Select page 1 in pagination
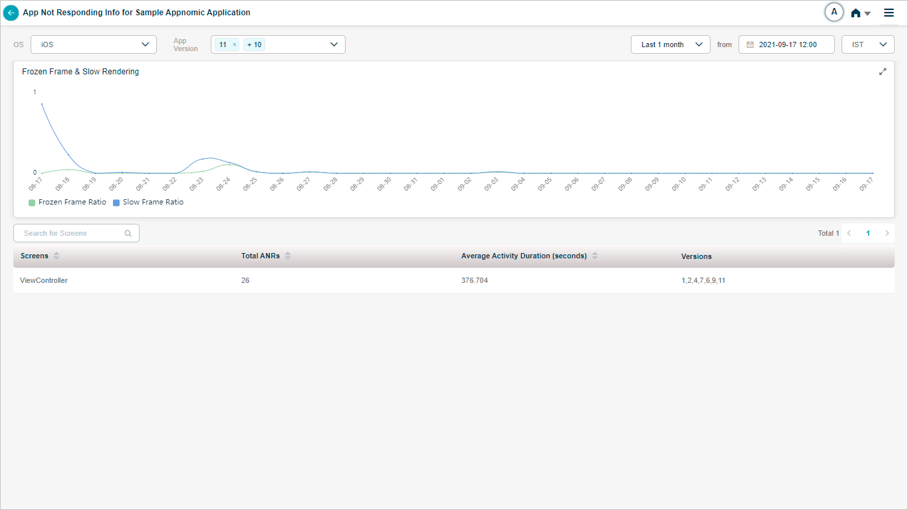 coord(867,233)
